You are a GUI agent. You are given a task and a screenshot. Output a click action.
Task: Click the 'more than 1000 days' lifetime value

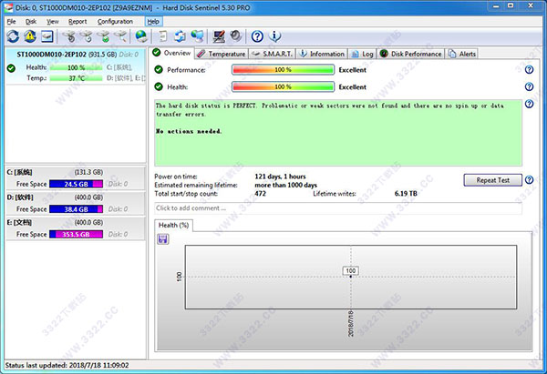point(285,186)
